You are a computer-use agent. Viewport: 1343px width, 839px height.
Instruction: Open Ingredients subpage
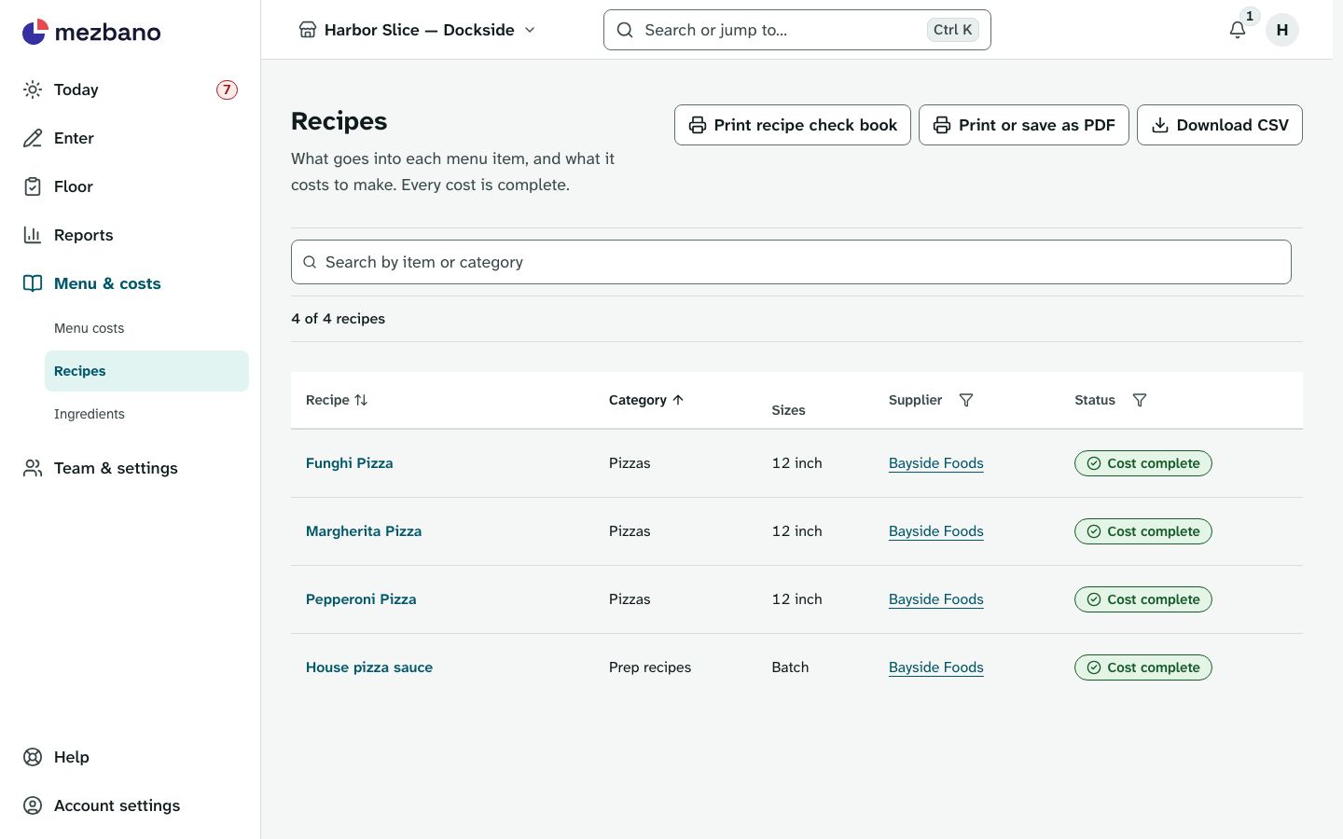pyautogui.click(x=146, y=414)
